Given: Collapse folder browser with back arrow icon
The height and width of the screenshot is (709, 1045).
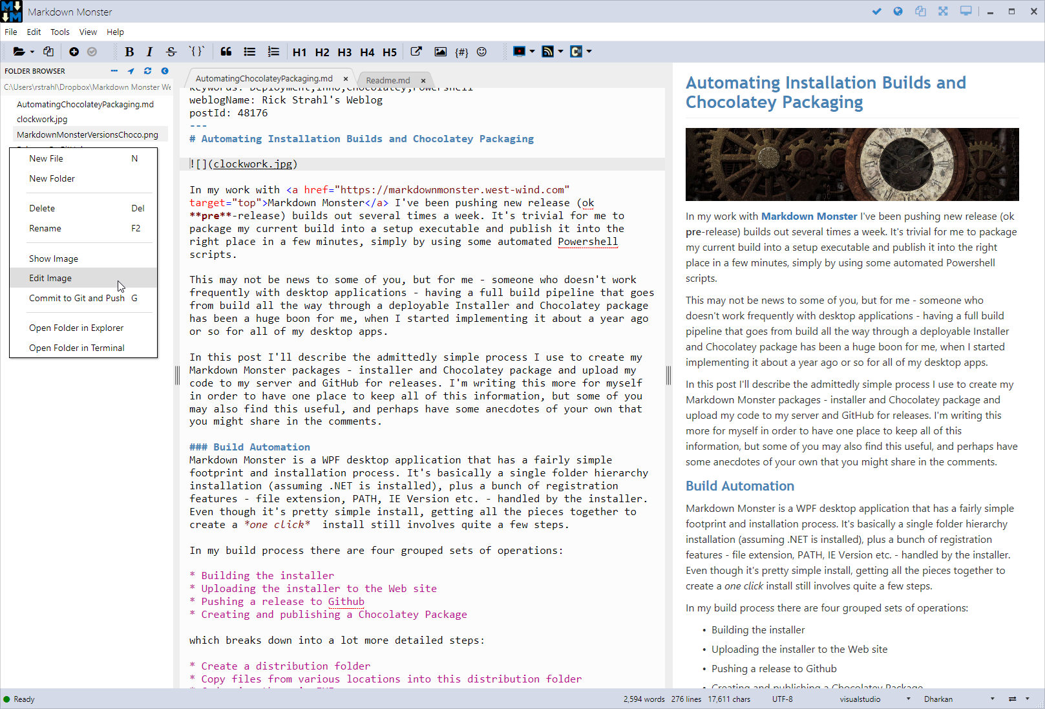Looking at the screenshot, I should (x=165, y=71).
